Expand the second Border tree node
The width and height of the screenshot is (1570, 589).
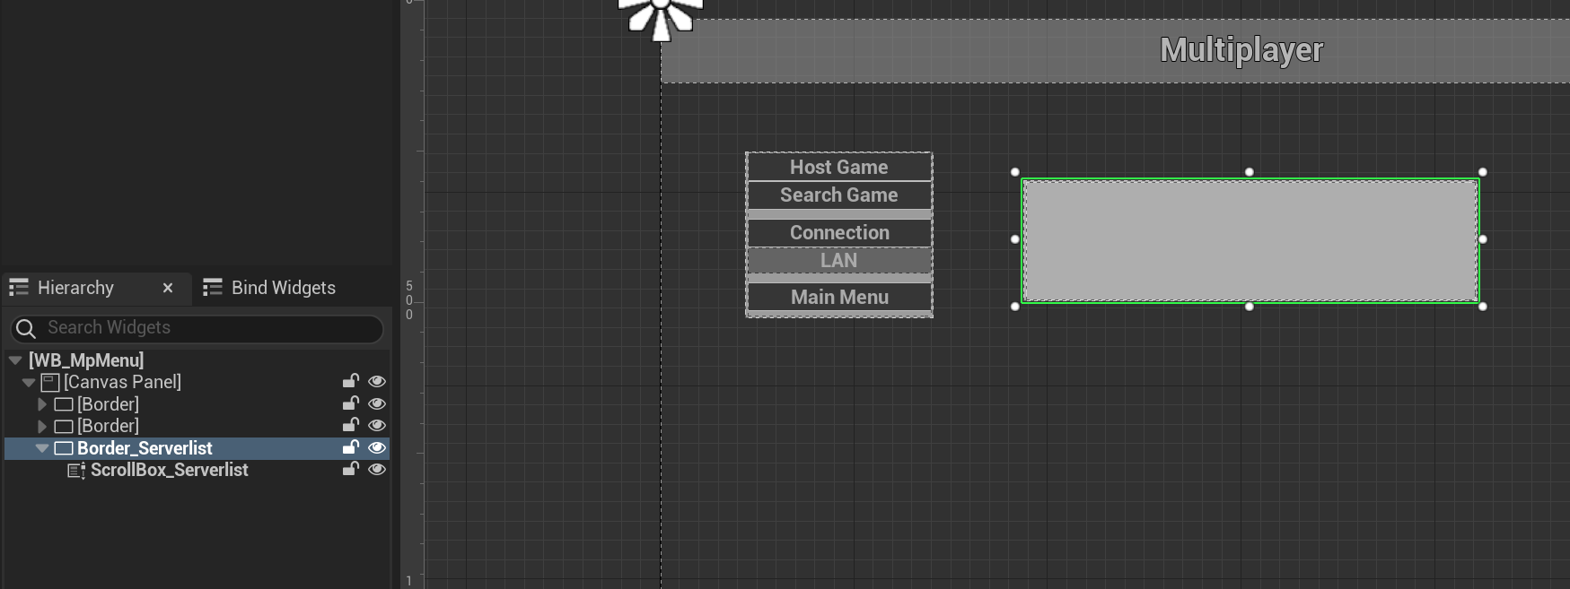42,427
